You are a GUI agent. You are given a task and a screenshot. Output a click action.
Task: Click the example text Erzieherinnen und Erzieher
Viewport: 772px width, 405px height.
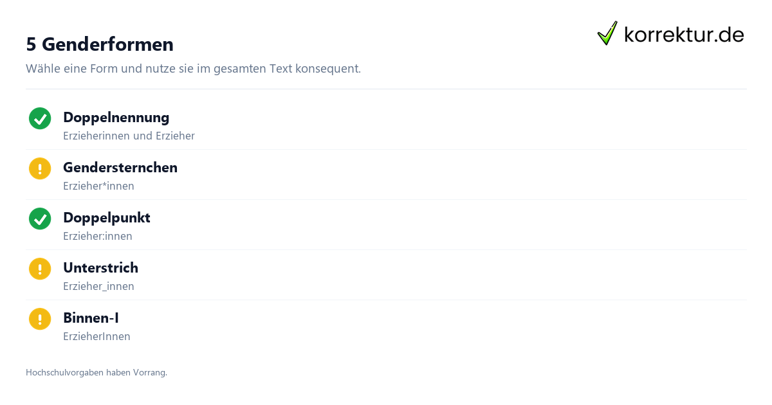[129, 136]
